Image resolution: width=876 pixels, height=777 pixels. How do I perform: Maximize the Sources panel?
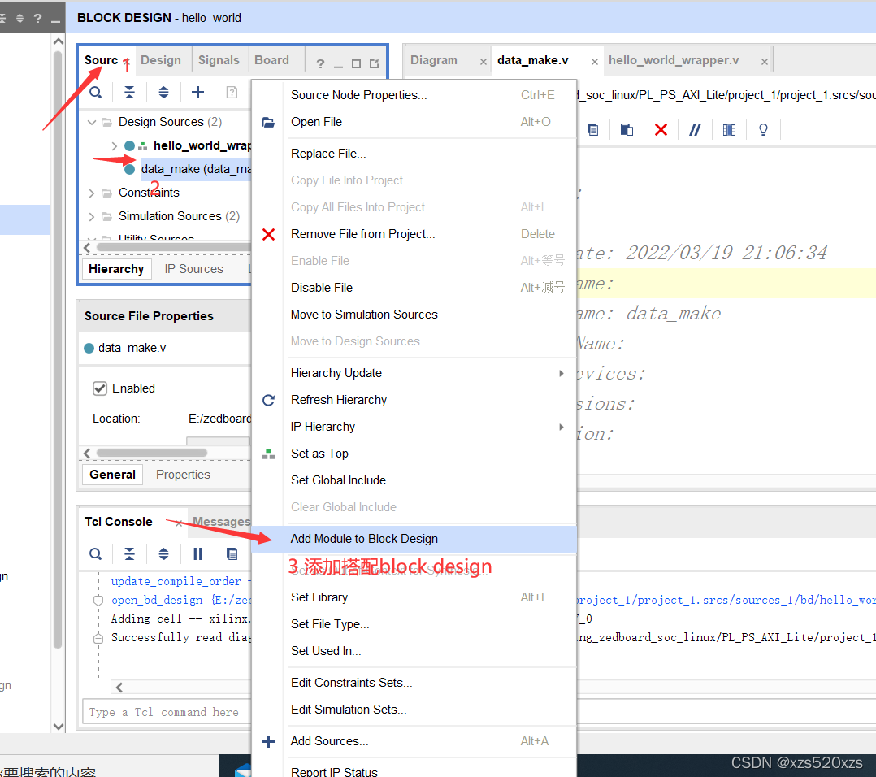click(x=356, y=63)
